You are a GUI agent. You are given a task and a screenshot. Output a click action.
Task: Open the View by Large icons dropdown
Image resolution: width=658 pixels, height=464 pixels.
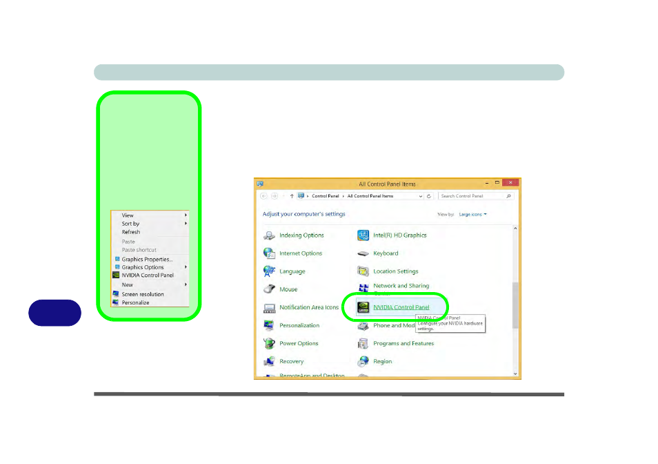coord(472,215)
